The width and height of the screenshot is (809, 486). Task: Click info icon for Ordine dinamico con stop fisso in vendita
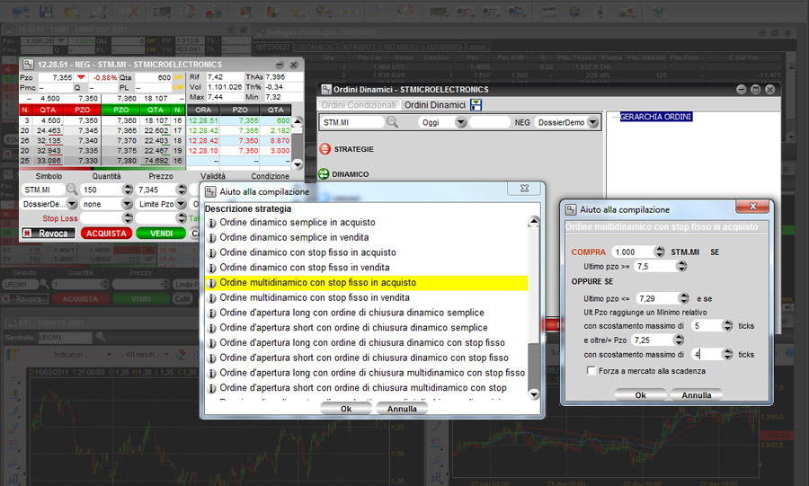[x=211, y=268]
